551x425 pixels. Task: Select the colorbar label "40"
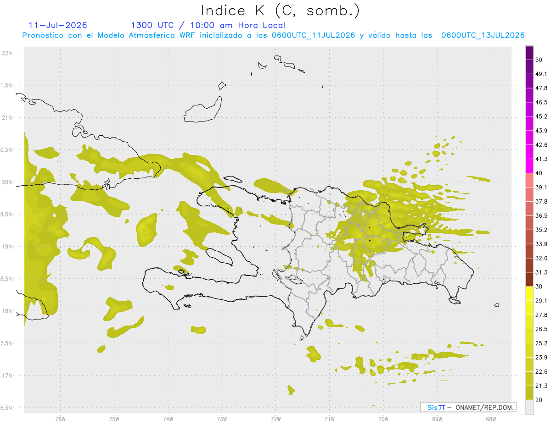tap(540, 173)
